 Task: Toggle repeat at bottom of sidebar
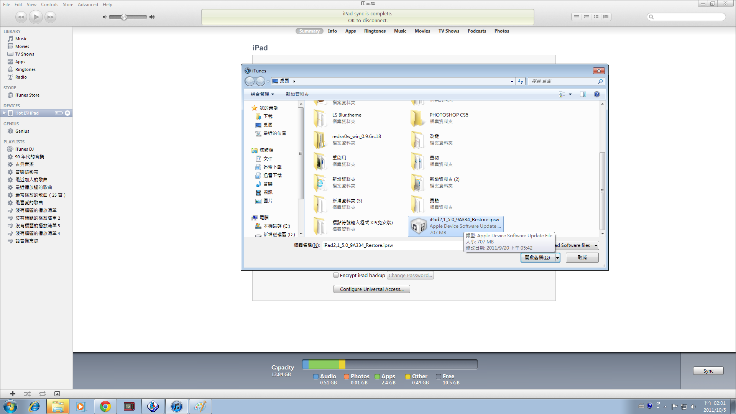[x=42, y=394]
